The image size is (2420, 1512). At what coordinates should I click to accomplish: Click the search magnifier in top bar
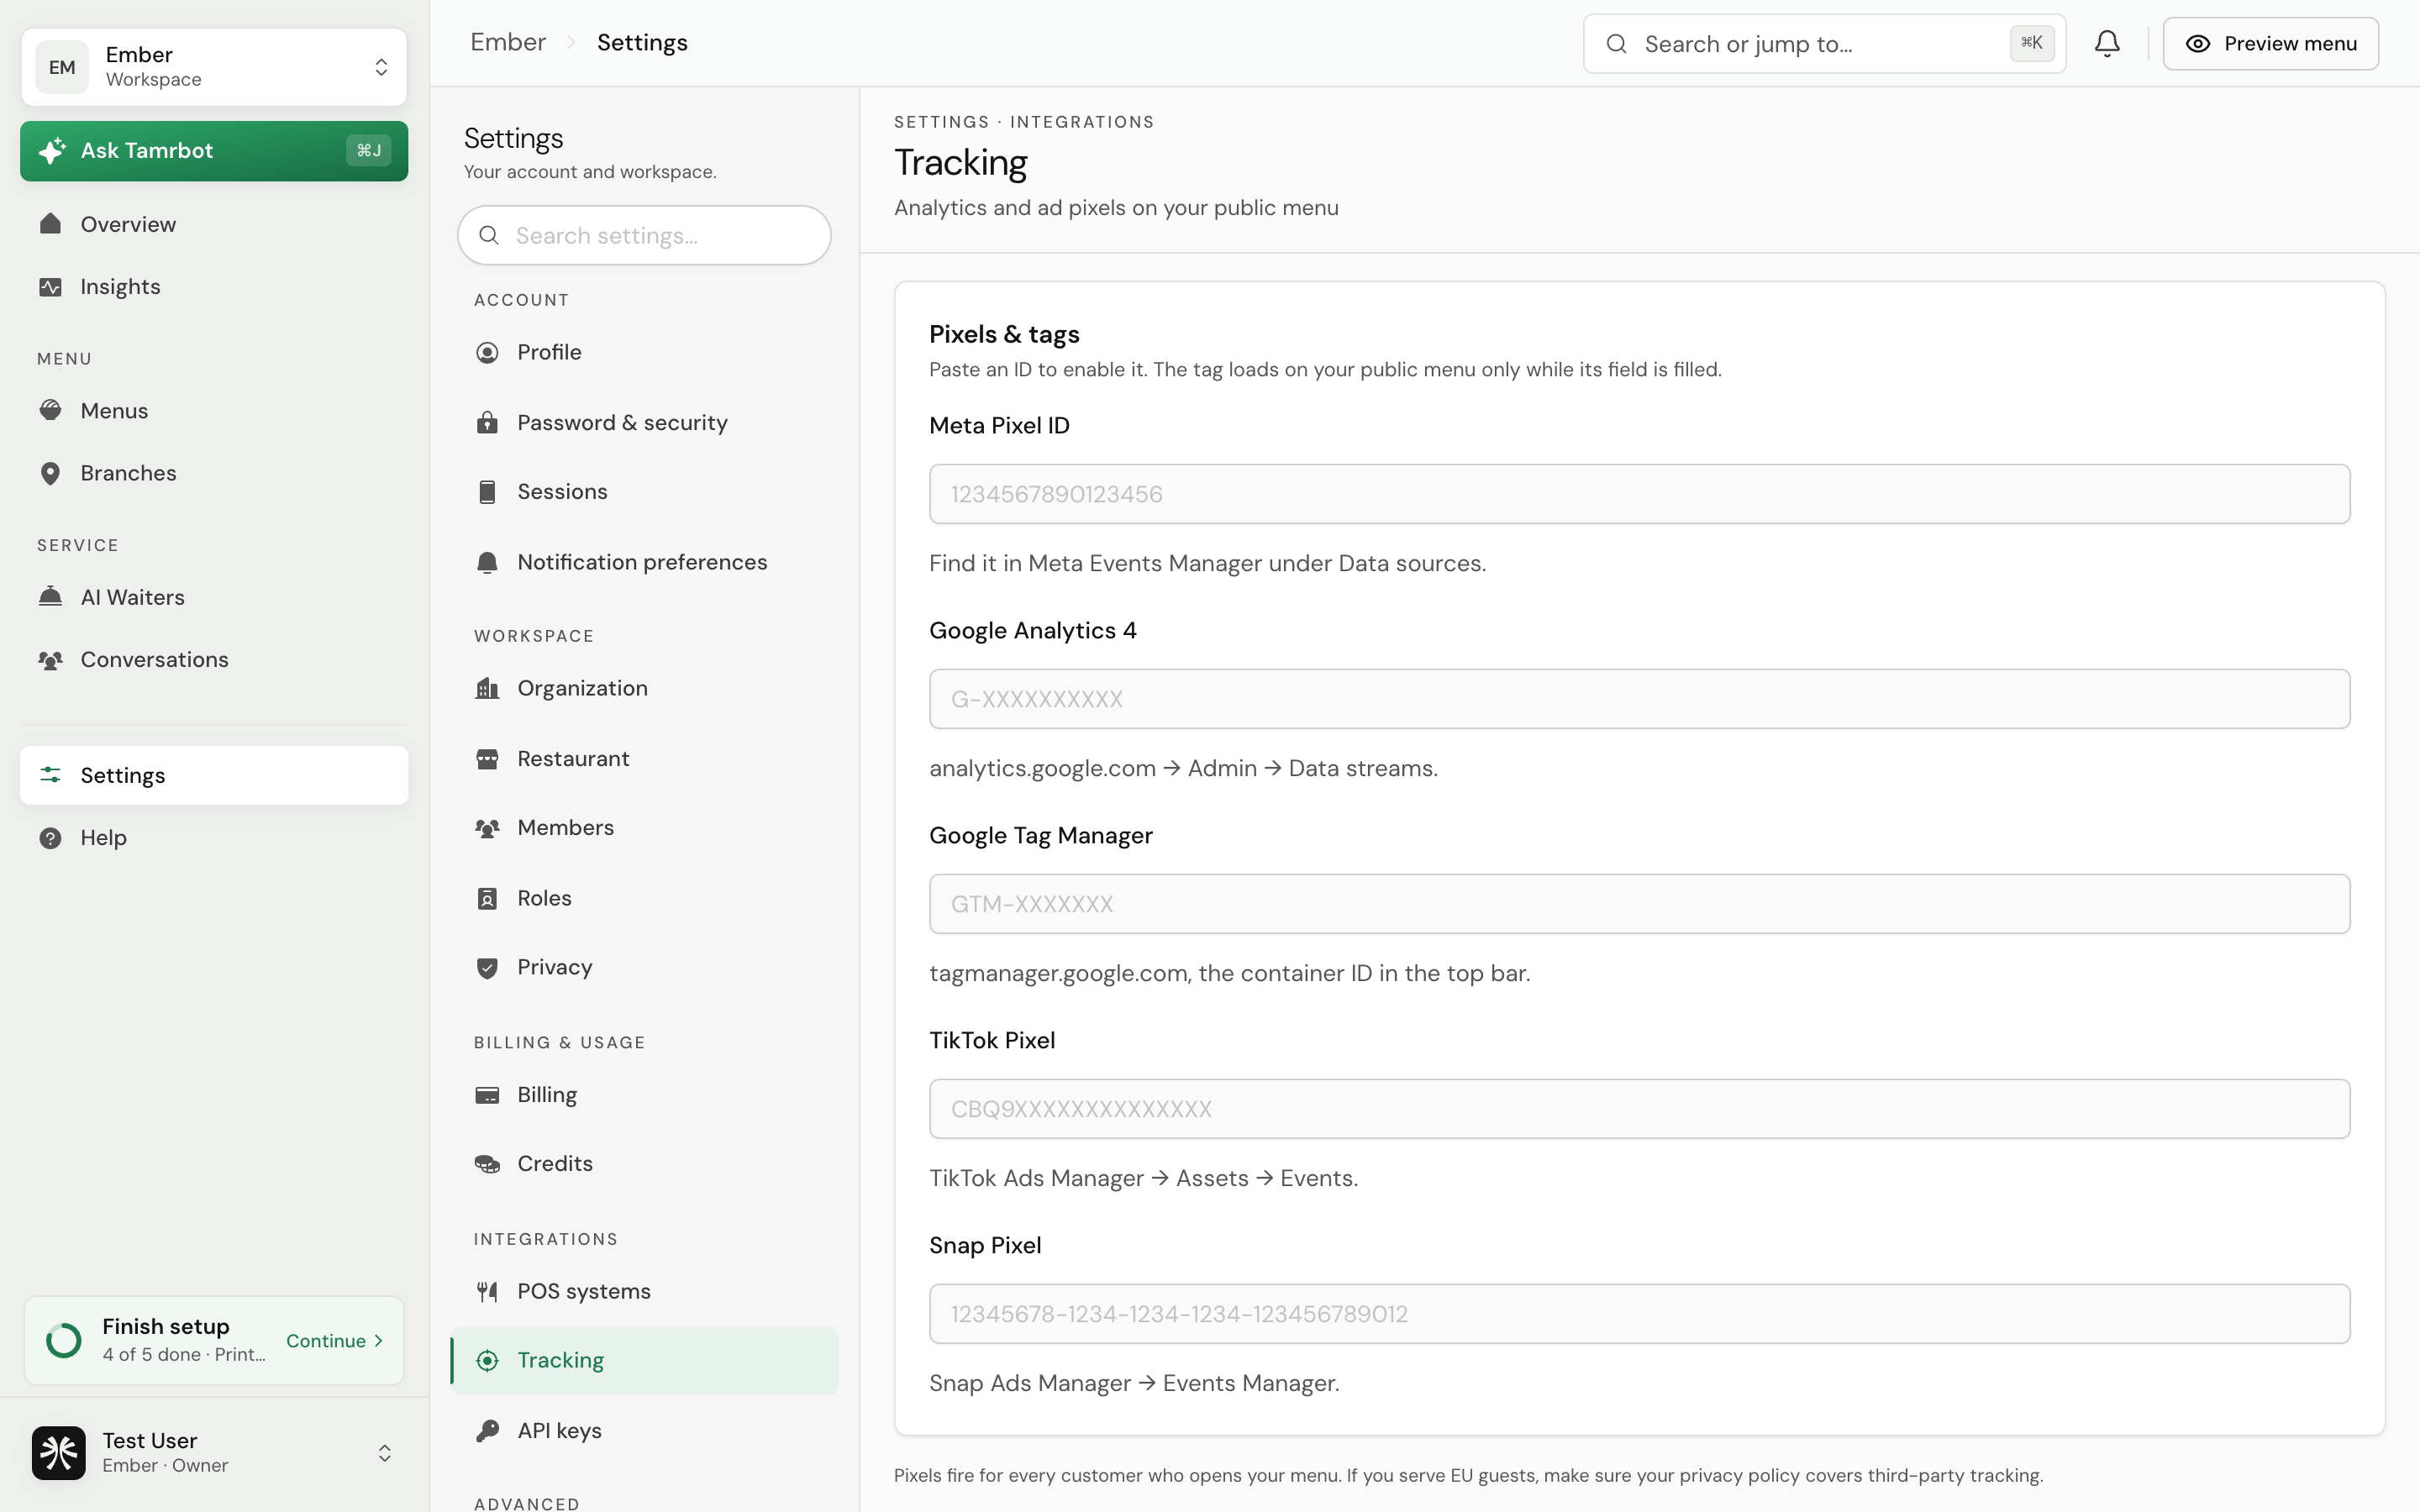1616,44
